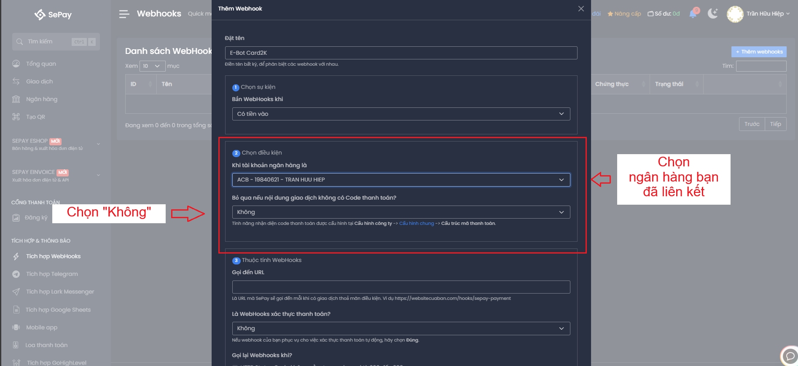Click the Cấu hình chung link
This screenshot has width=798, height=366.
416,224
